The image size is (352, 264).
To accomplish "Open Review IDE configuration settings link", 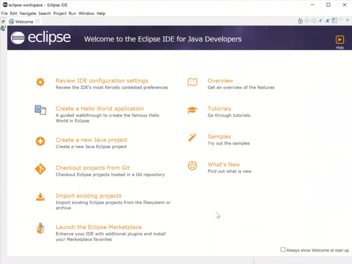I will [x=102, y=81].
